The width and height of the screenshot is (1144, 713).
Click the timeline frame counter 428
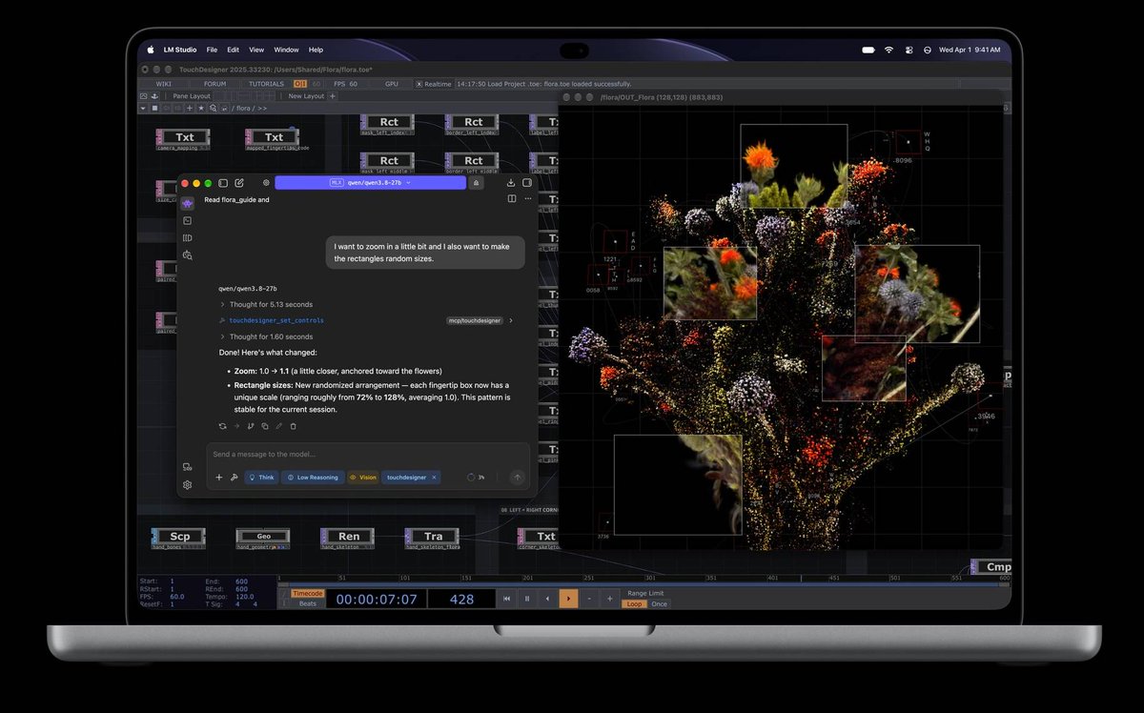coord(461,599)
